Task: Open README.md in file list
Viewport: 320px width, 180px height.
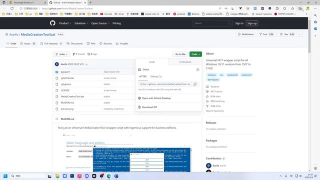Action: 67,102
